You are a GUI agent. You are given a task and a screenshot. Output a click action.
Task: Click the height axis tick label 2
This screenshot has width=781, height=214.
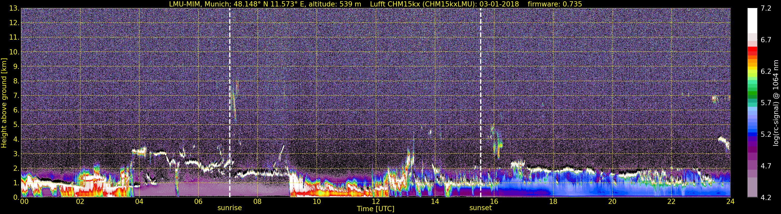[16, 168]
